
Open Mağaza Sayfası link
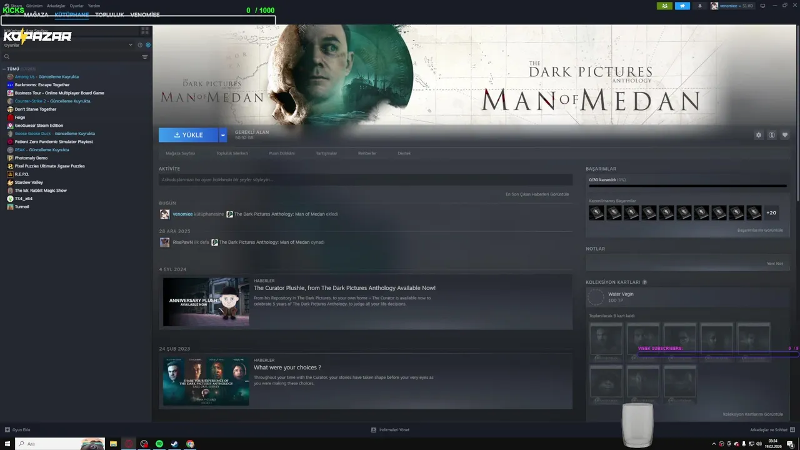[x=181, y=153]
